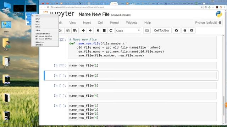227x127 pixels.
Task: Click the single cell with name_new_file(3)
Action: pos(142,85)
